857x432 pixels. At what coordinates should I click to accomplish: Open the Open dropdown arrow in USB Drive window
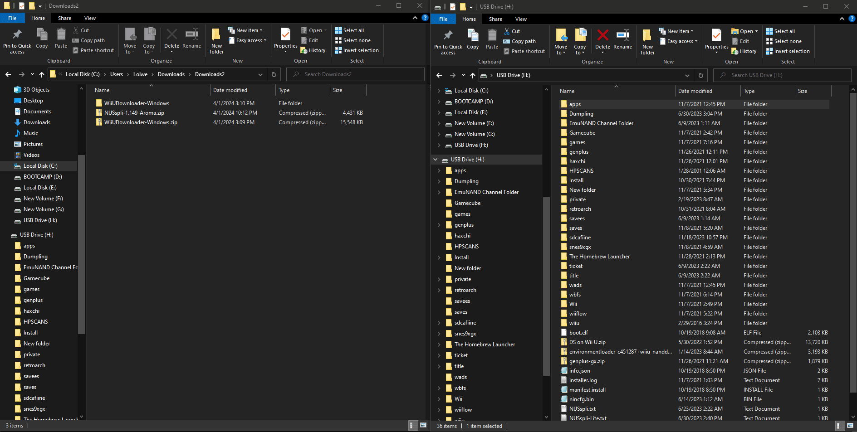tap(756, 31)
